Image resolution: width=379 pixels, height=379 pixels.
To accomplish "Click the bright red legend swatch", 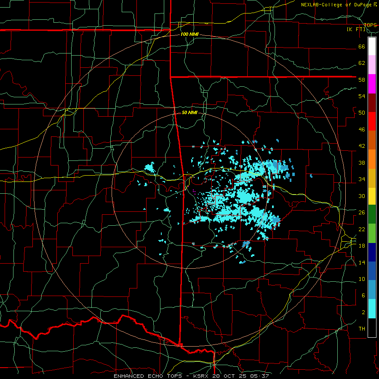I will 372,121.
